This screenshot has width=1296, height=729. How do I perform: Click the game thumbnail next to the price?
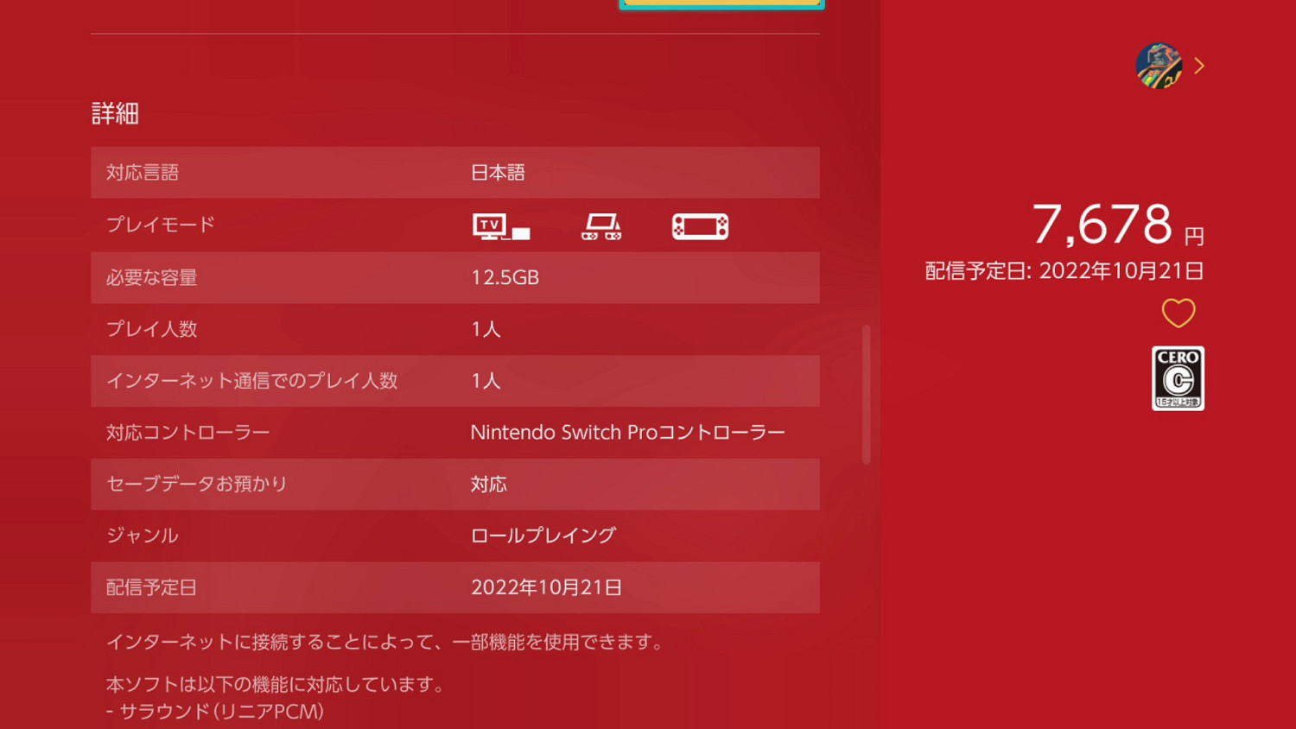point(1161,66)
